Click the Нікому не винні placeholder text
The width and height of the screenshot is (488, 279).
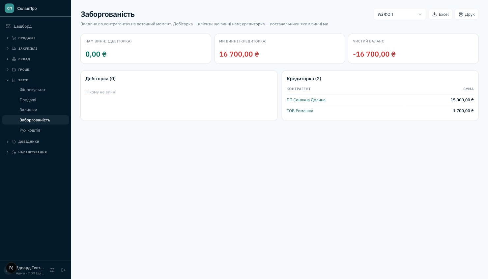pyautogui.click(x=101, y=92)
